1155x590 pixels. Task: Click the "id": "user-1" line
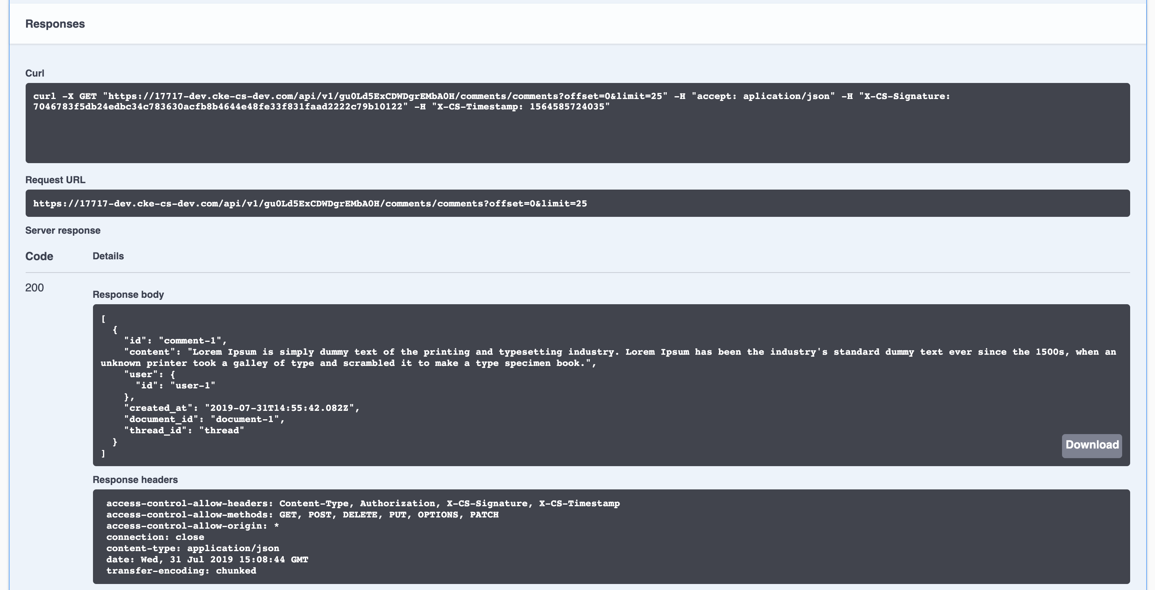click(x=175, y=386)
